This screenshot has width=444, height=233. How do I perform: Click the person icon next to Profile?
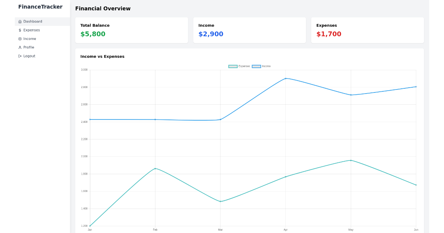click(20, 47)
